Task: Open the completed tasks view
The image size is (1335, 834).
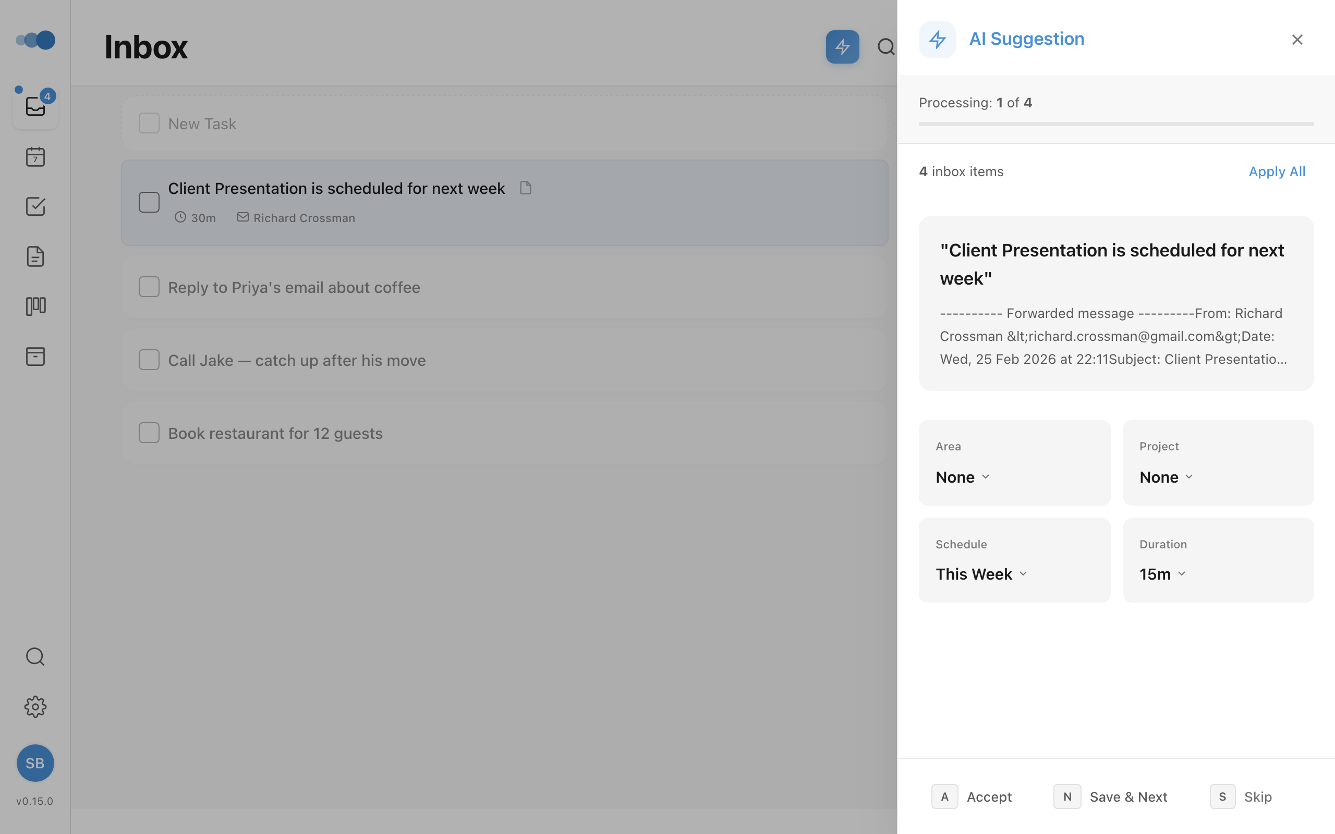Action: click(35, 206)
